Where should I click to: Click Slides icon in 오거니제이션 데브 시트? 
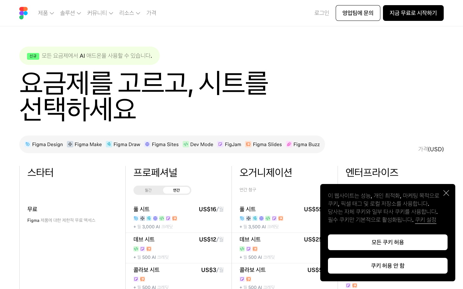click(x=255, y=249)
